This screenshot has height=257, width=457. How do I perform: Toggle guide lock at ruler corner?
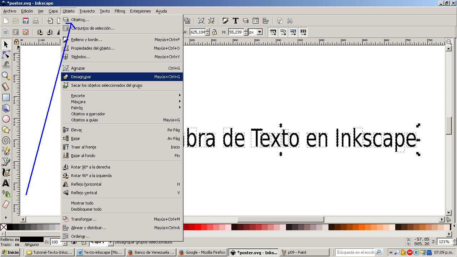[x=16, y=42]
